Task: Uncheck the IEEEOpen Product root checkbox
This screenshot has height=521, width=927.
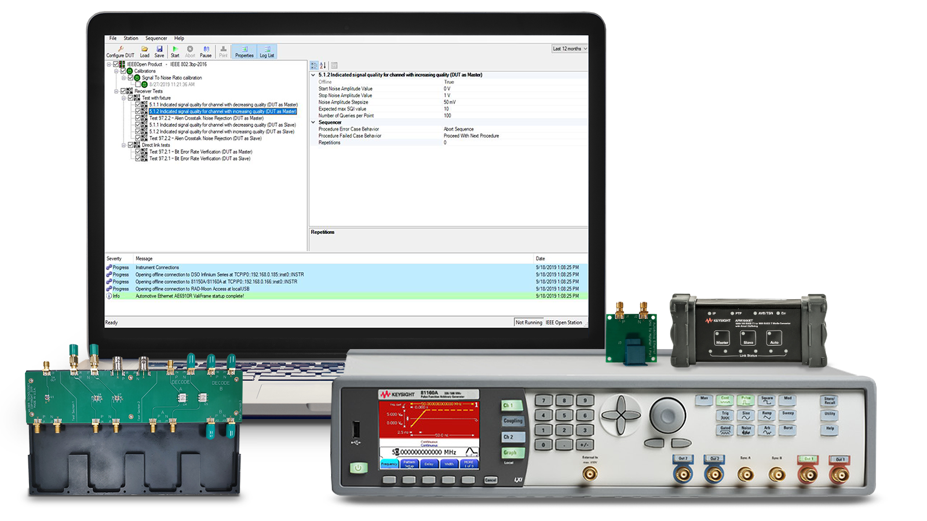Action: 116,64
